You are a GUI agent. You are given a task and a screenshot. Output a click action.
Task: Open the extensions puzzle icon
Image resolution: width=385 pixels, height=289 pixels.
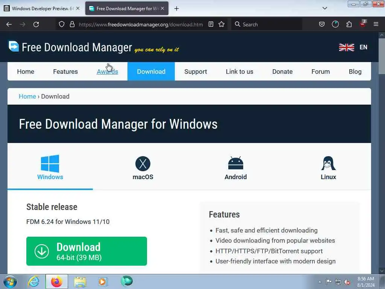[349, 24]
